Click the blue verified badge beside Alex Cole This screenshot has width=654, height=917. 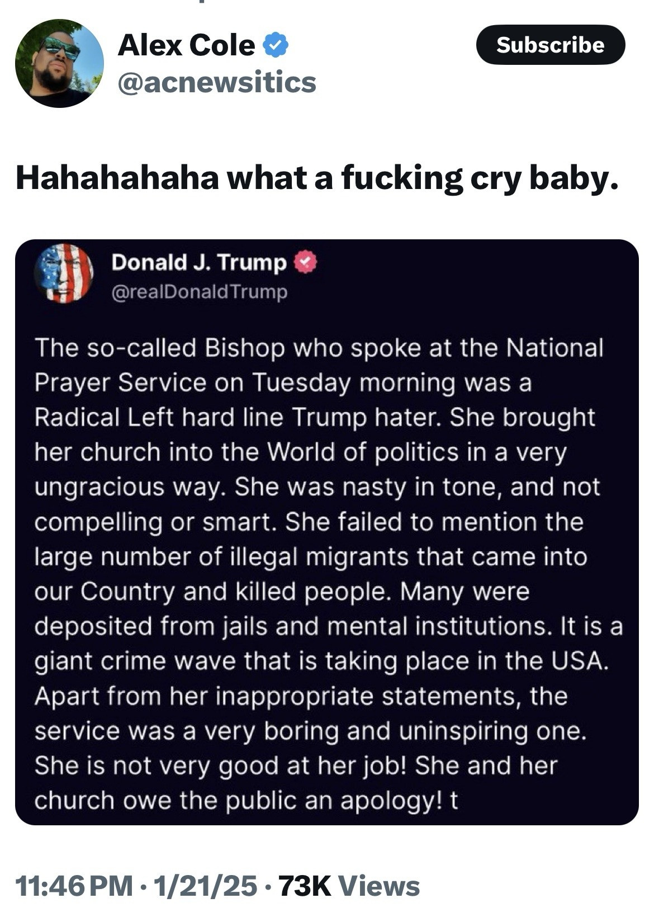click(x=276, y=45)
